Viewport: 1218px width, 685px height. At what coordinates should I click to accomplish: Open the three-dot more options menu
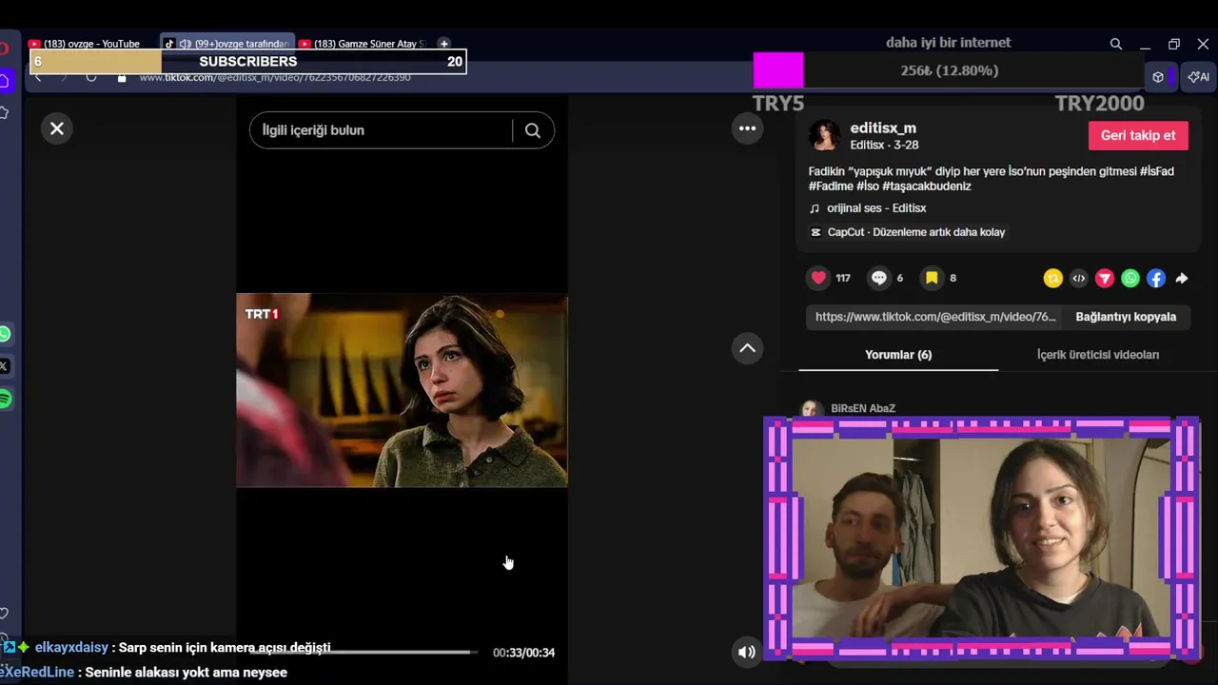click(x=748, y=128)
